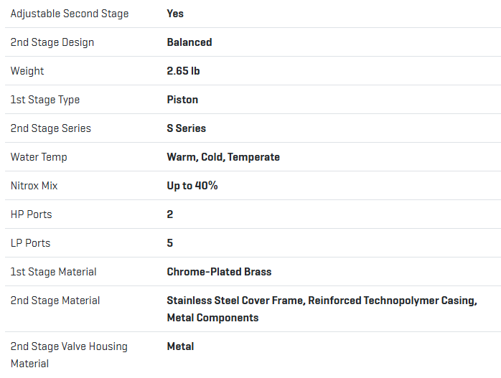This screenshot has width=501, height=378.
Task: Click the "LP Ports" label
Action: pos(31,243)
